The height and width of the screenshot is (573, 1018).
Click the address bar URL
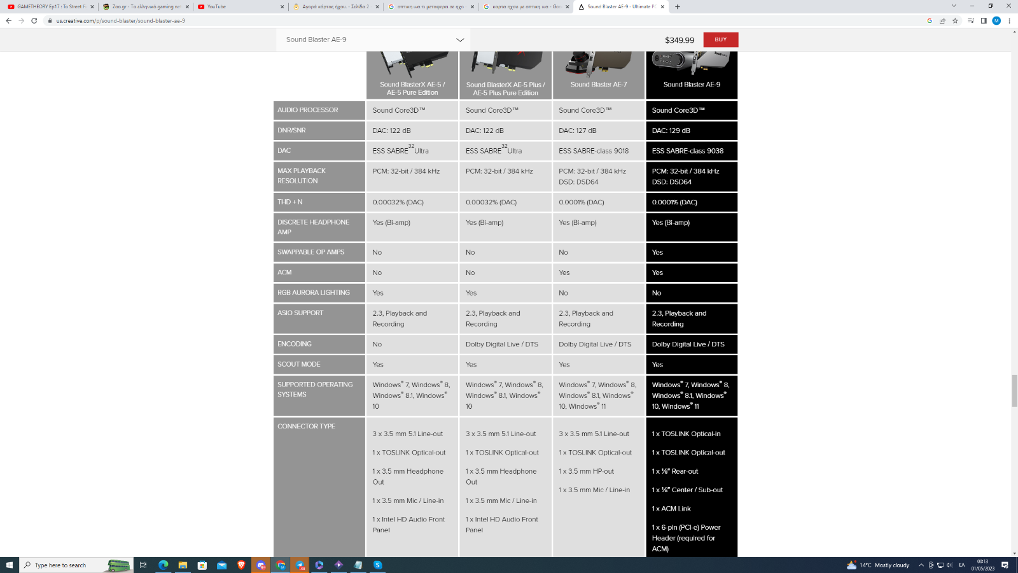pos(121,20)
